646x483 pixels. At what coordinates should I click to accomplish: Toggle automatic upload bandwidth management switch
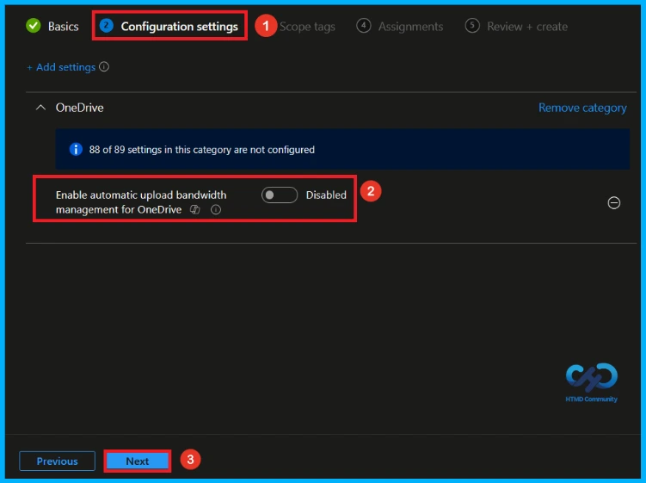click(x=280, y=195)
